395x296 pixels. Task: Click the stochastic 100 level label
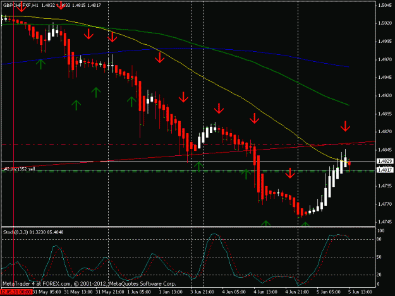click(x=381, y=231)
